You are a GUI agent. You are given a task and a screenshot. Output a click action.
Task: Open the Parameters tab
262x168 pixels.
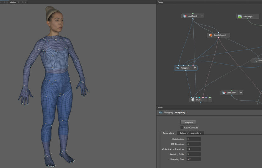coord(168,133)
